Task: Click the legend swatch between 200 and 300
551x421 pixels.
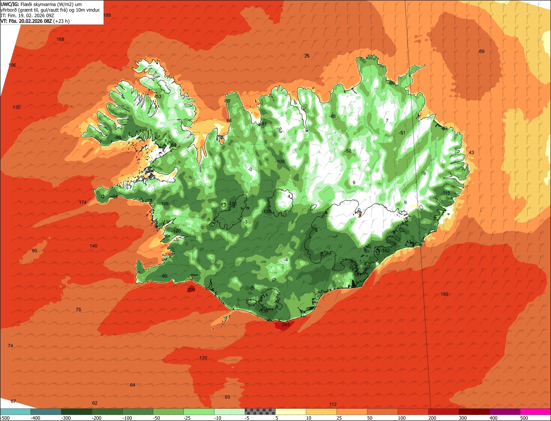Action: point(443,412)
